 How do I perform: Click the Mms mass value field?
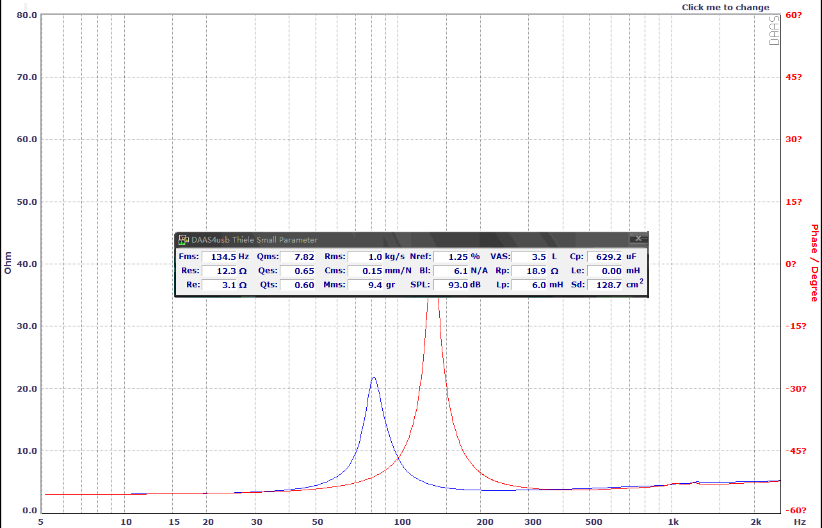[365, 285]
